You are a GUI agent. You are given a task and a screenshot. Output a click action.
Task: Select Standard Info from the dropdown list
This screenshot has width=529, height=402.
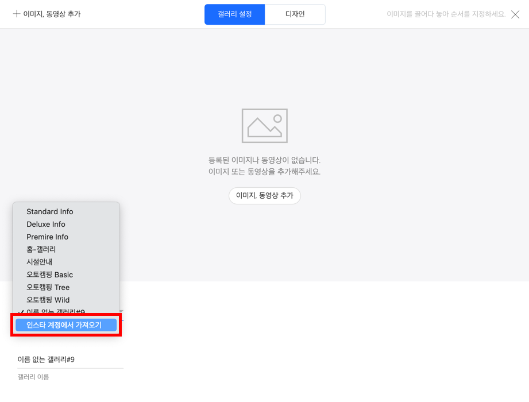66,211
